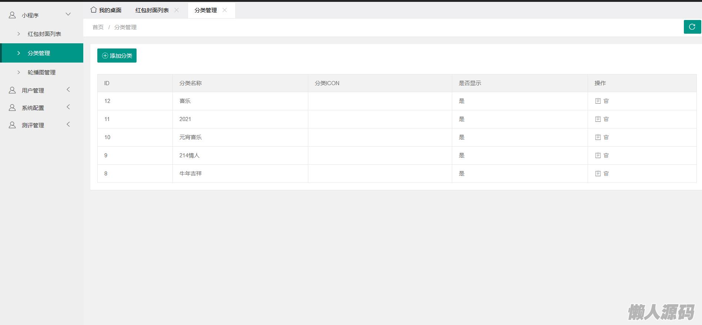Viewport: 702px width, 325px height.
Task: Expand the 测评管理 menu section
Action: (x=68, y=125)
